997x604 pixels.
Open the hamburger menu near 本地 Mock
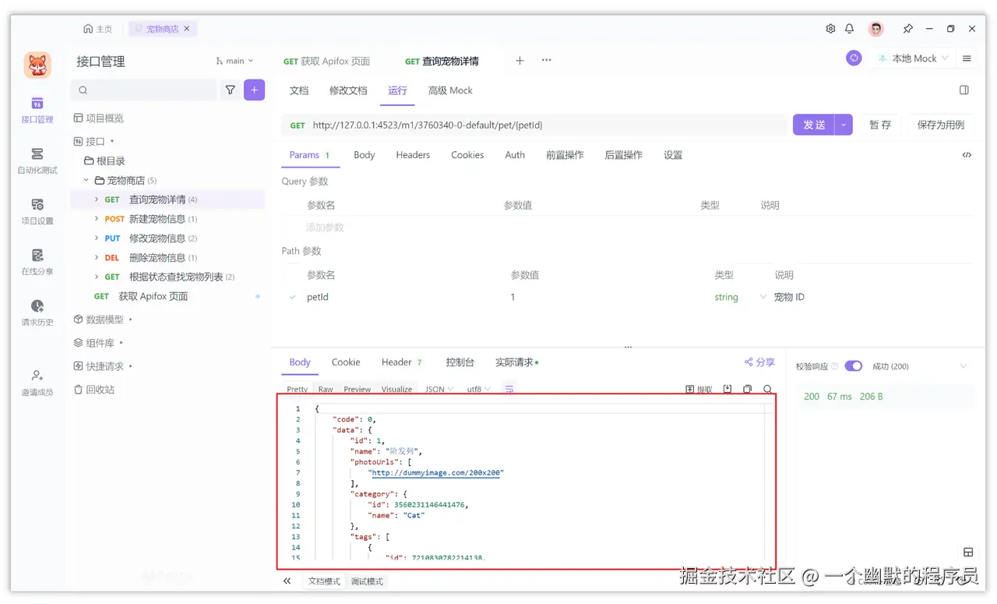(x=967, y=58)
